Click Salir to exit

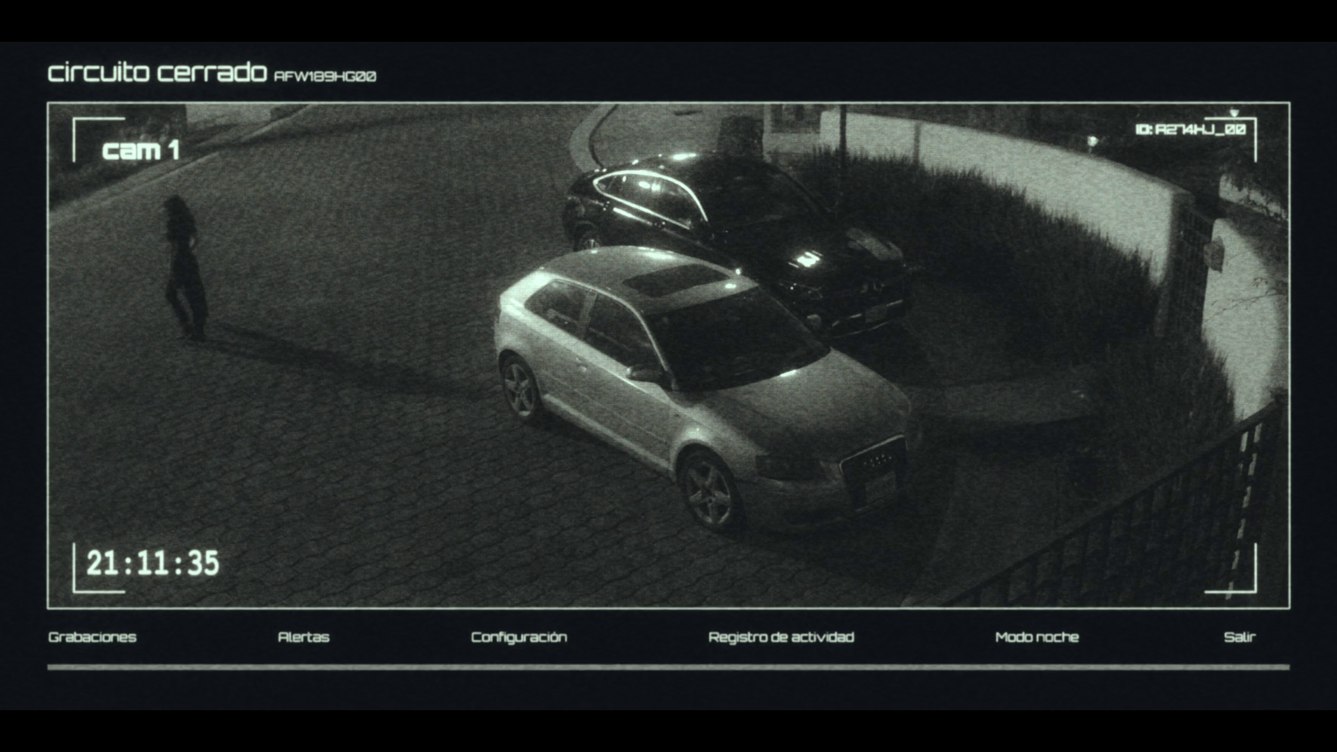tap(1239, 637)
